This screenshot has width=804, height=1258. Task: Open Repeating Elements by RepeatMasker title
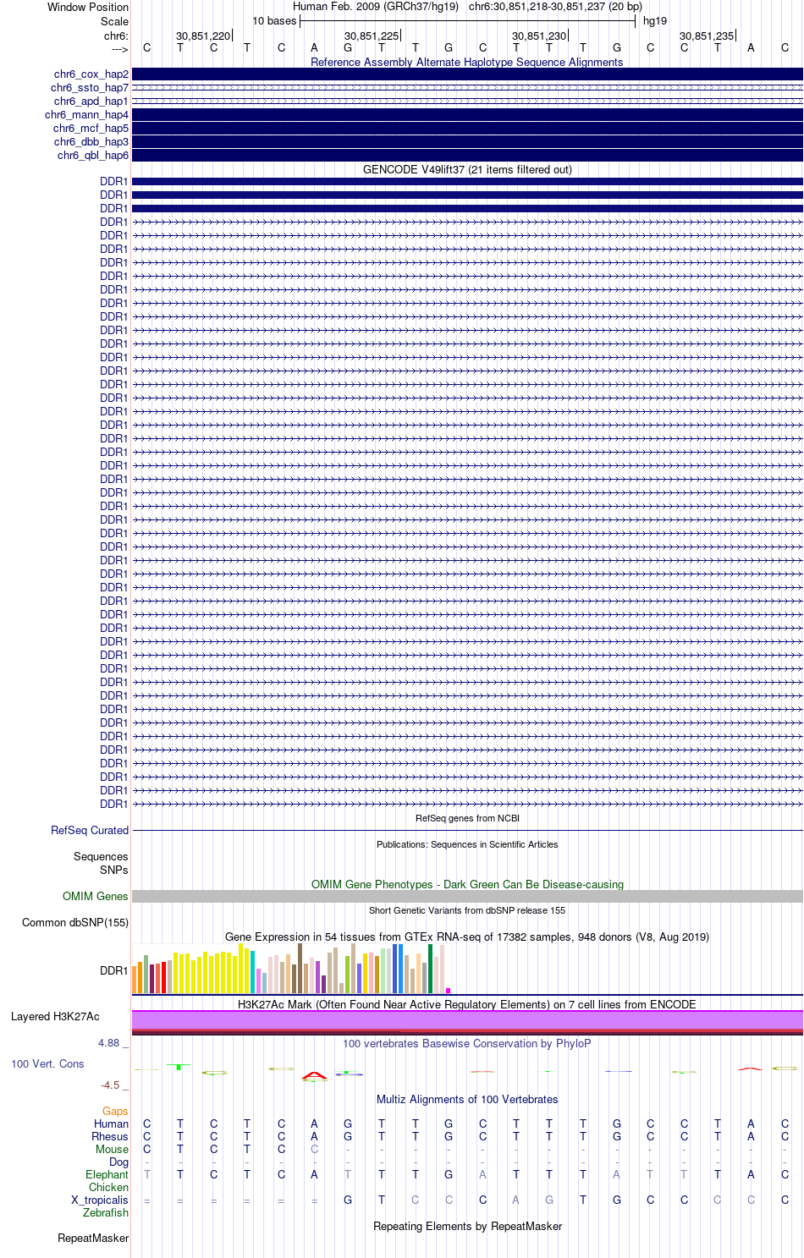[x=467, y=1226]
